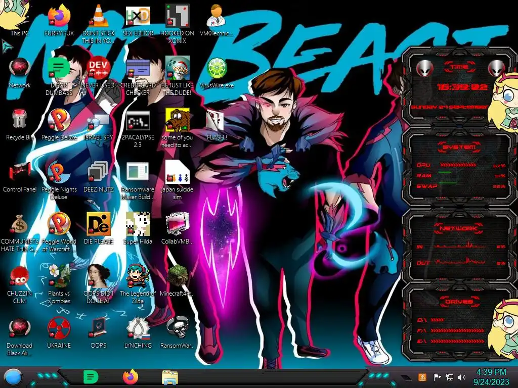518x388 pixels.
Task: Open the Action Center flag icon
Action: pos(437,377)
